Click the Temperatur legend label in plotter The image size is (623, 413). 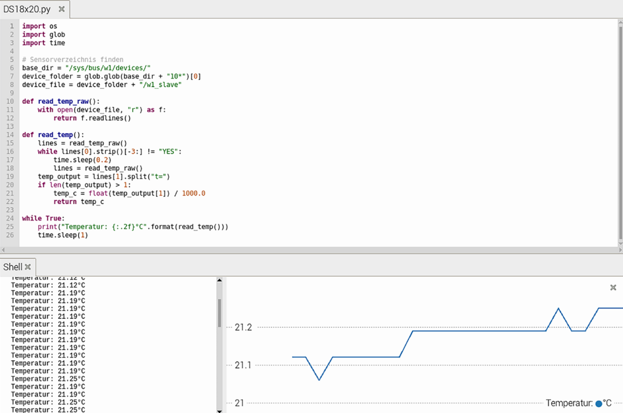pos(569,403)
